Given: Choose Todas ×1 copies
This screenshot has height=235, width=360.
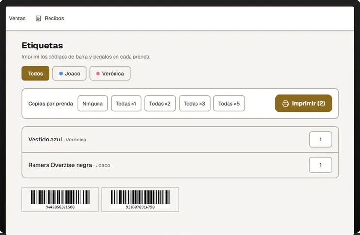Looking at the screenshot, I should point(126,104).
